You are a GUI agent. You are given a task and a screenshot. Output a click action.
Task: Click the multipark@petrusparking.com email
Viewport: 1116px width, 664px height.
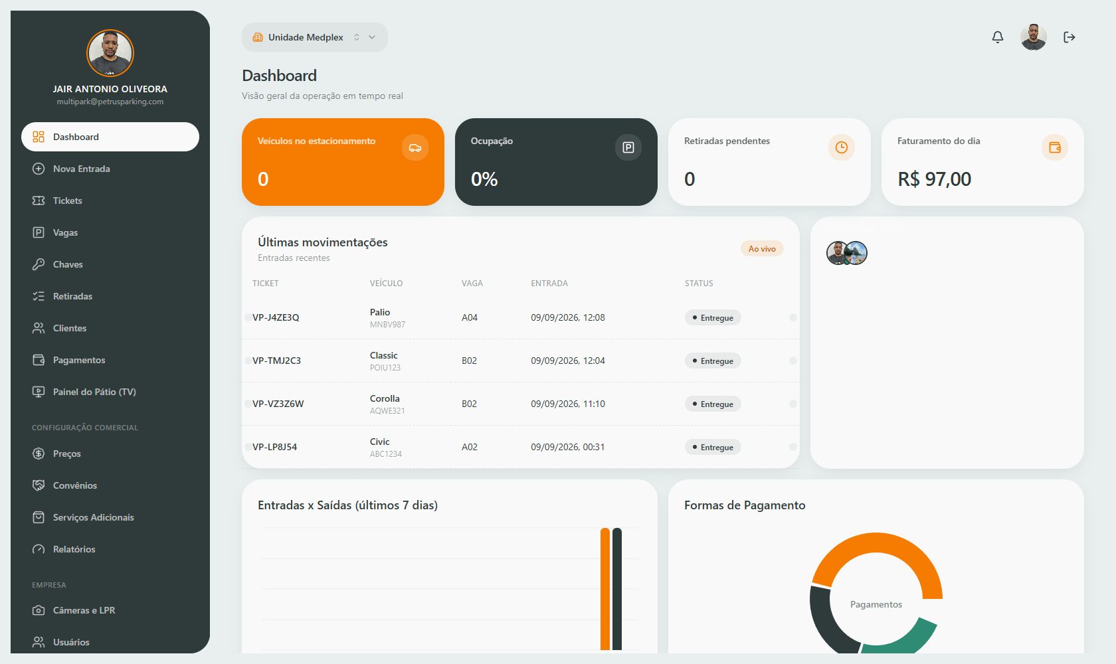(110, 102)
